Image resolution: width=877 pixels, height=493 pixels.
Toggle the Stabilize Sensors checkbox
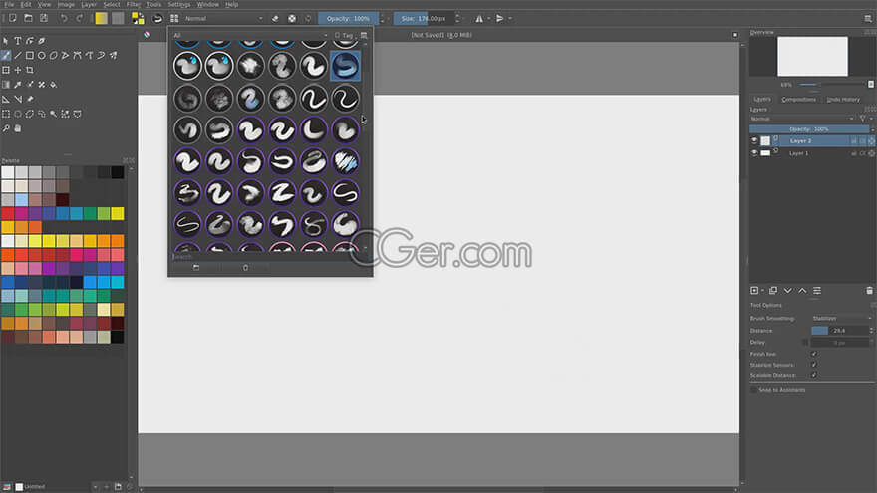click(814, 365)
